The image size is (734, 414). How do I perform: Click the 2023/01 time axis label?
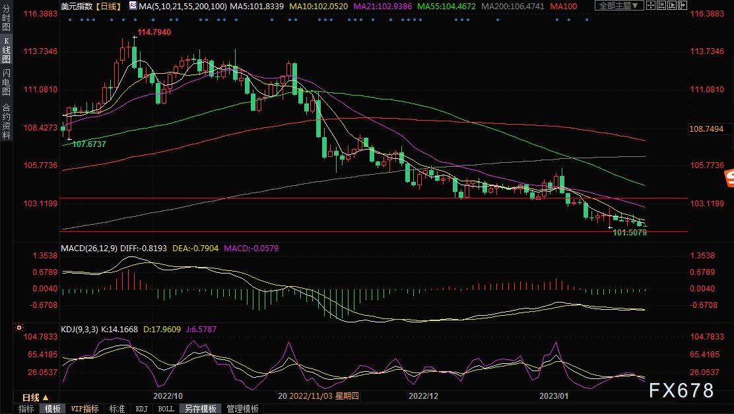pos(554,396)
